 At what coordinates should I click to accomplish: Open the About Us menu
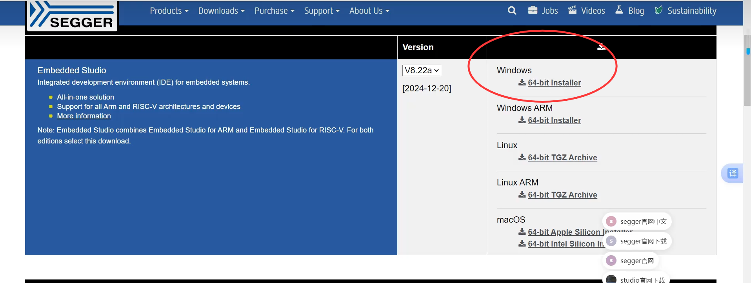(369, 11)
